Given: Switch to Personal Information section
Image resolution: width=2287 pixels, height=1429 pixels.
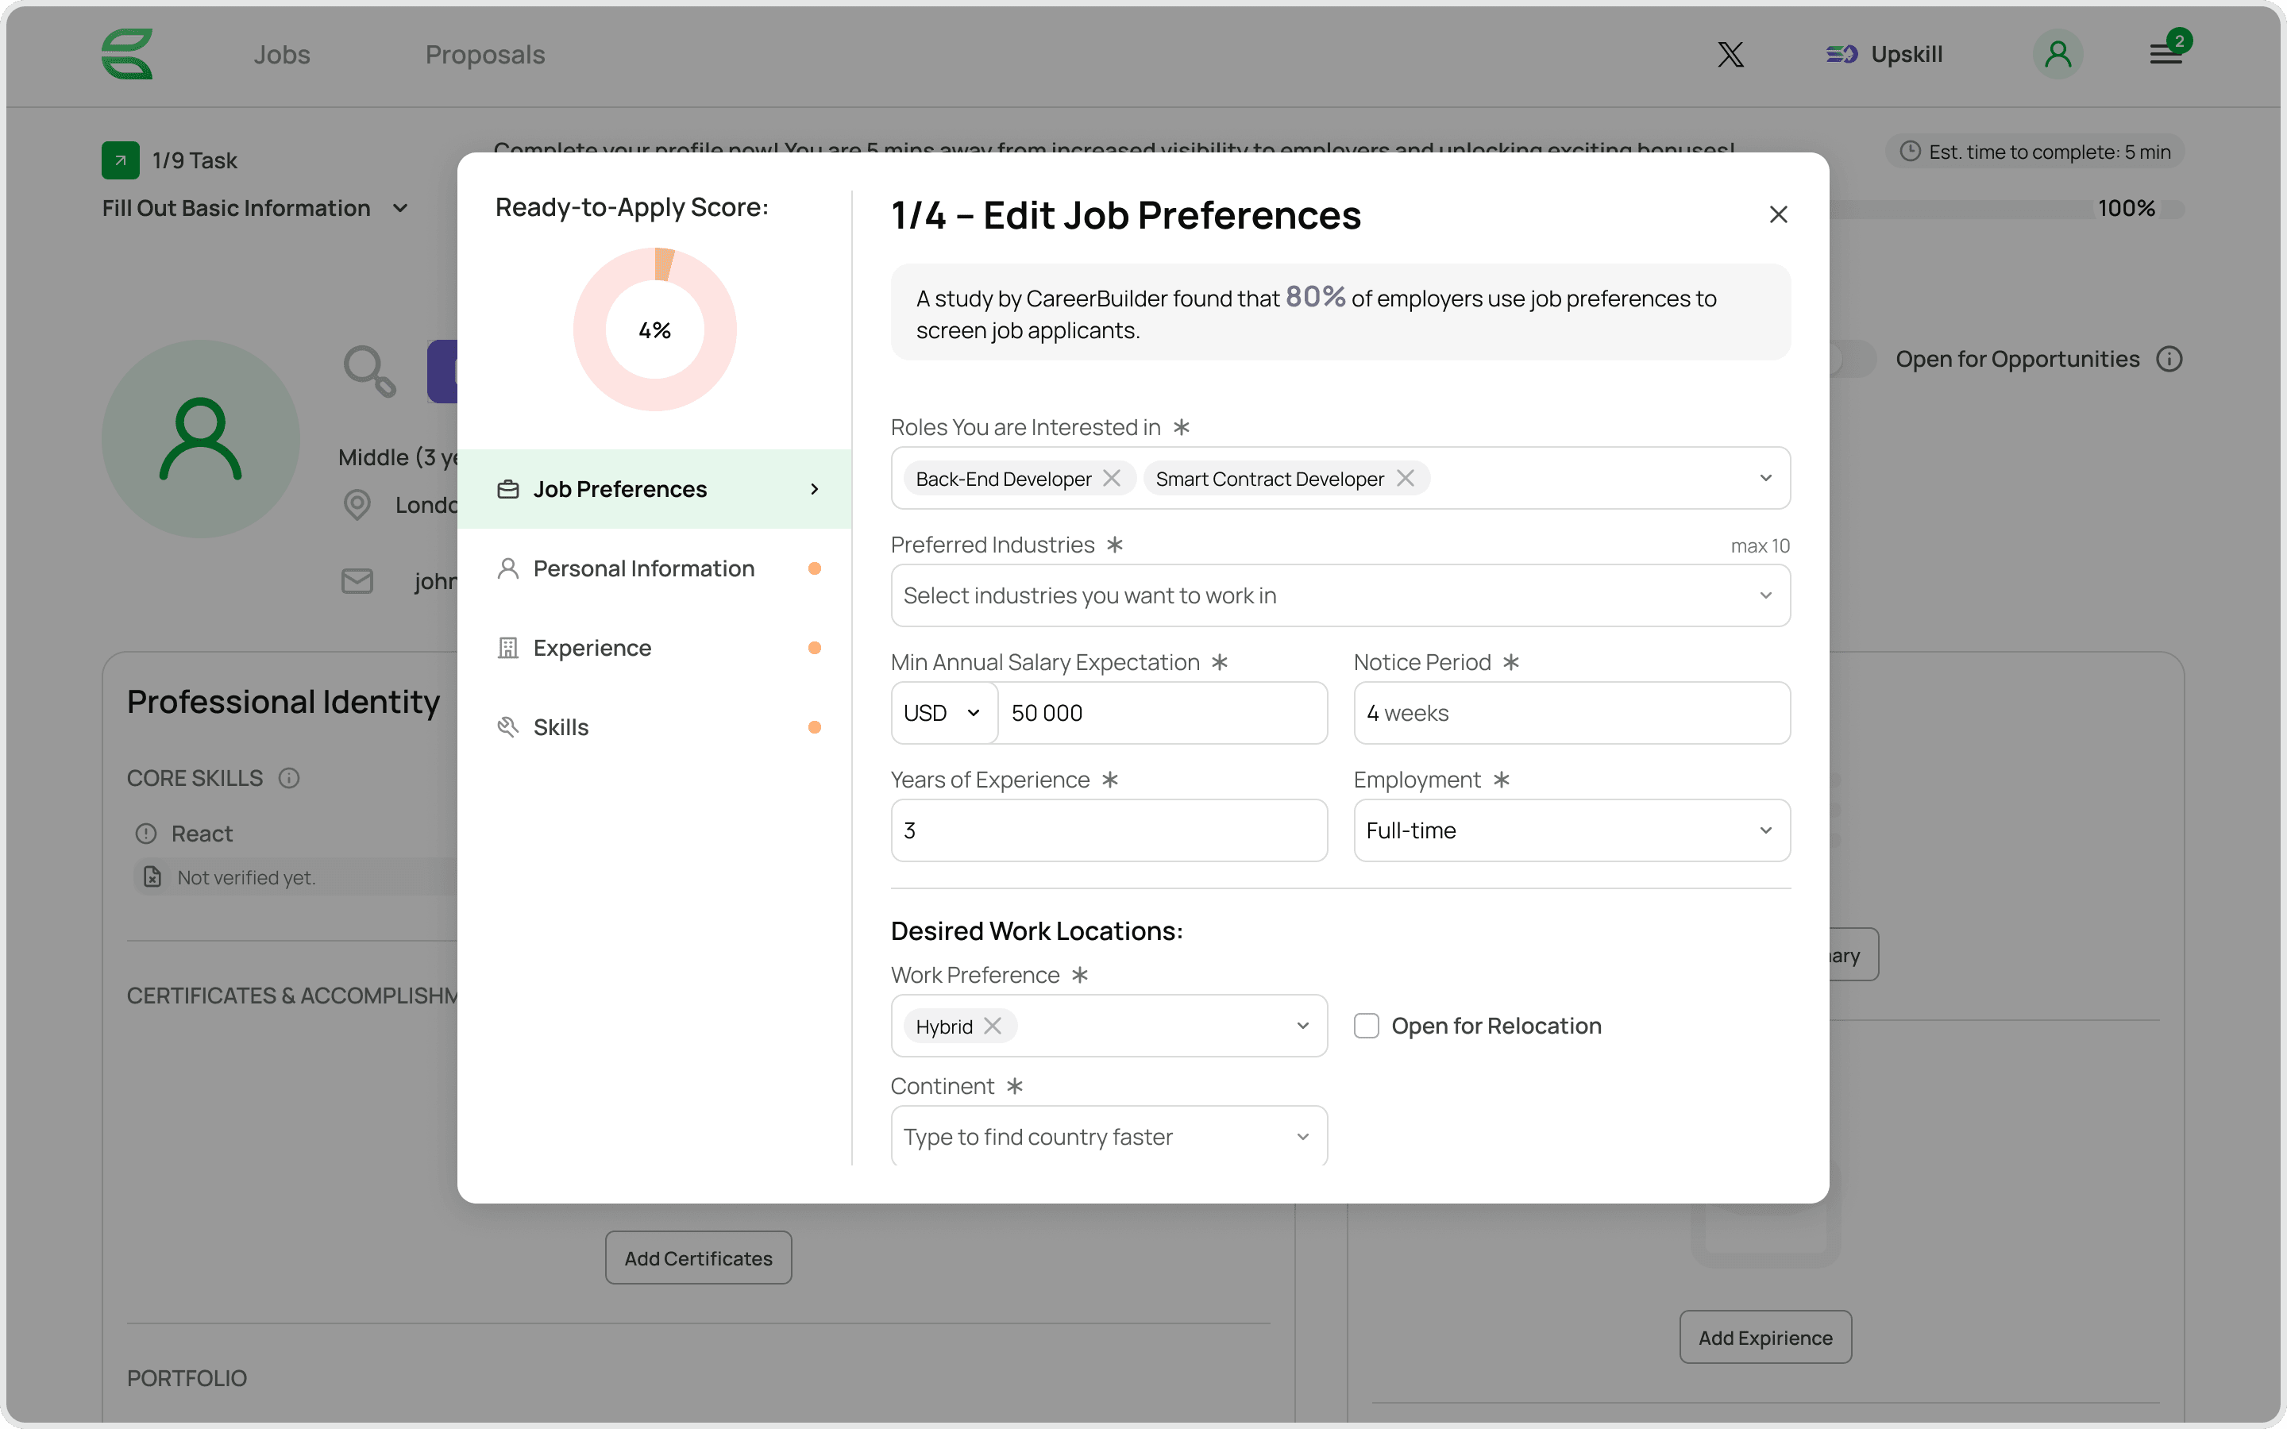Looking at the screenshot, I should (643, 568).
